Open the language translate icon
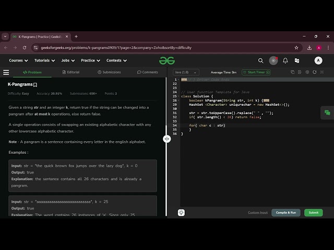Screen dimensions: 334x250 (x=297, y=60)
